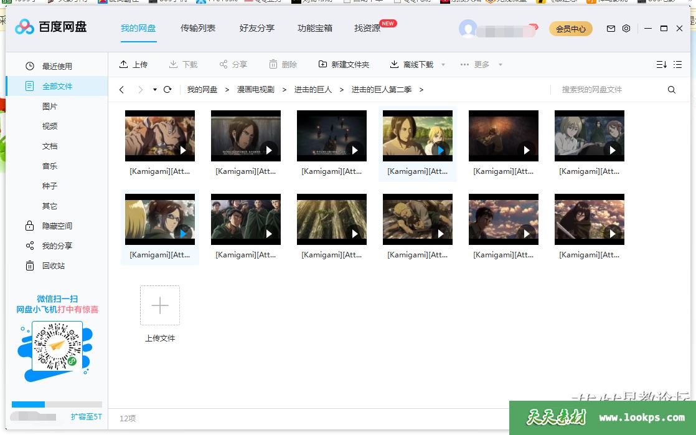696x435 pixels.
Task: Open the mail messages icon
Action: (611, 29)
